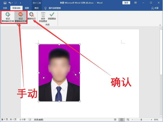163x122 pixels.
Task: Click the 0 个字 word count
Action: coord(23,120)
